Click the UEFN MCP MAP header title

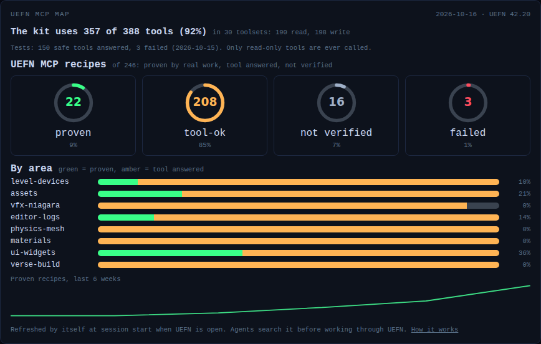(40, 14)
